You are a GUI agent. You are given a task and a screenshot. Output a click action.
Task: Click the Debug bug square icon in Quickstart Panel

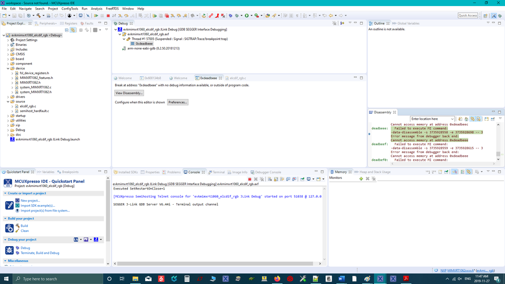tap(9, 250)
